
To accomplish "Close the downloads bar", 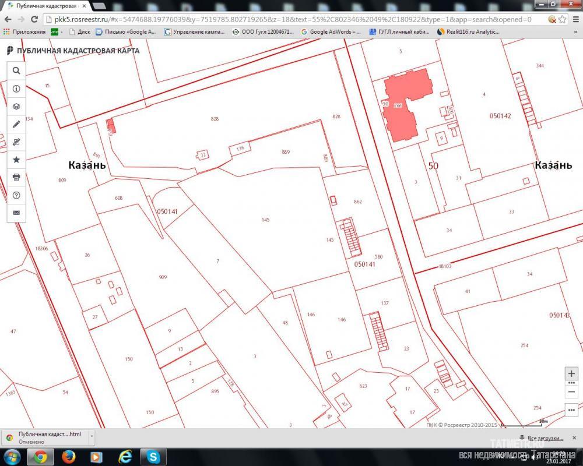I will [574, 438].
